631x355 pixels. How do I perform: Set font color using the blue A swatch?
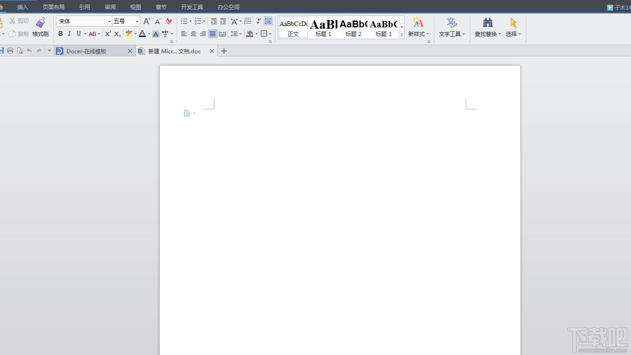[x=142, y=34]
